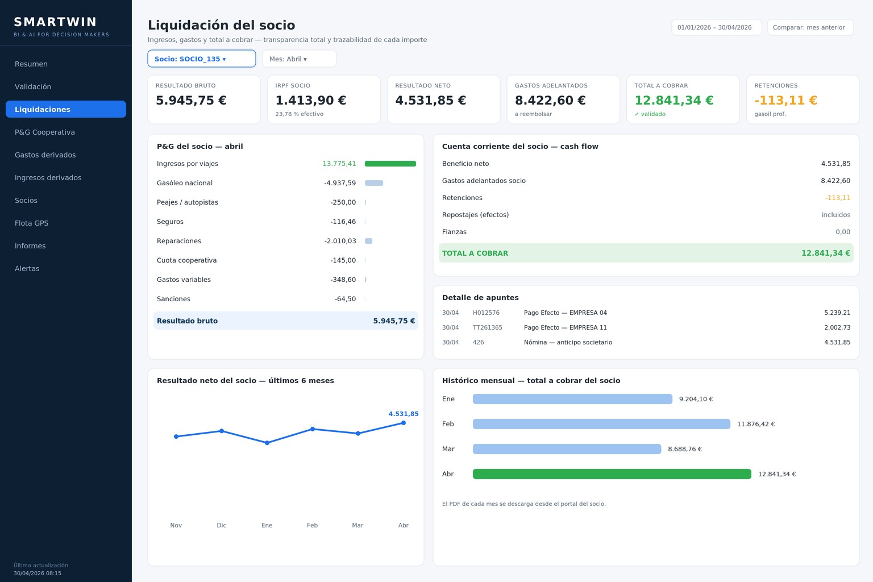The height and width of the screenshot is (582, 873).
Task: Open the H012576 Pago Efecto entry
Action: [646, 313]
